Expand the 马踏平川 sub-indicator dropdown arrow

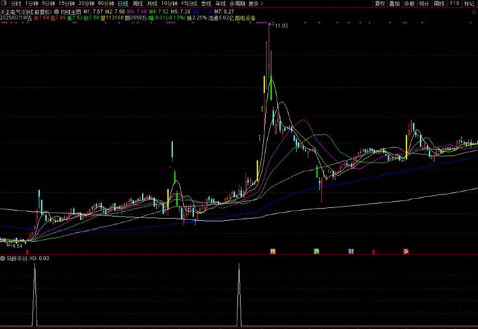point(3,258)
